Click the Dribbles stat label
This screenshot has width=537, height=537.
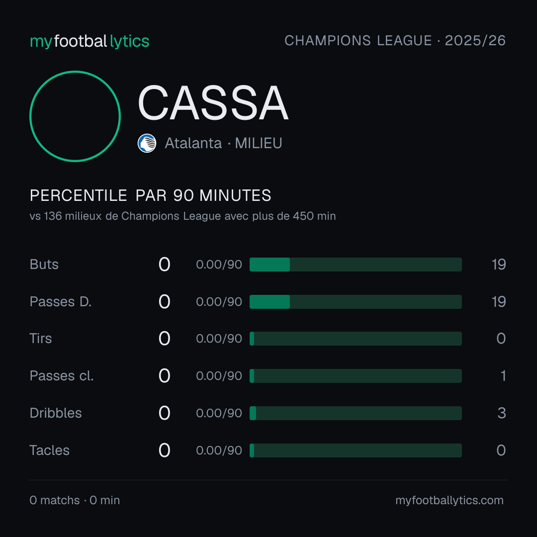coord(56,413)
